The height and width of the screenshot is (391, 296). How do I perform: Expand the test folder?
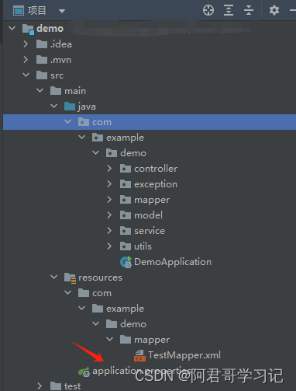click(40, 386)
